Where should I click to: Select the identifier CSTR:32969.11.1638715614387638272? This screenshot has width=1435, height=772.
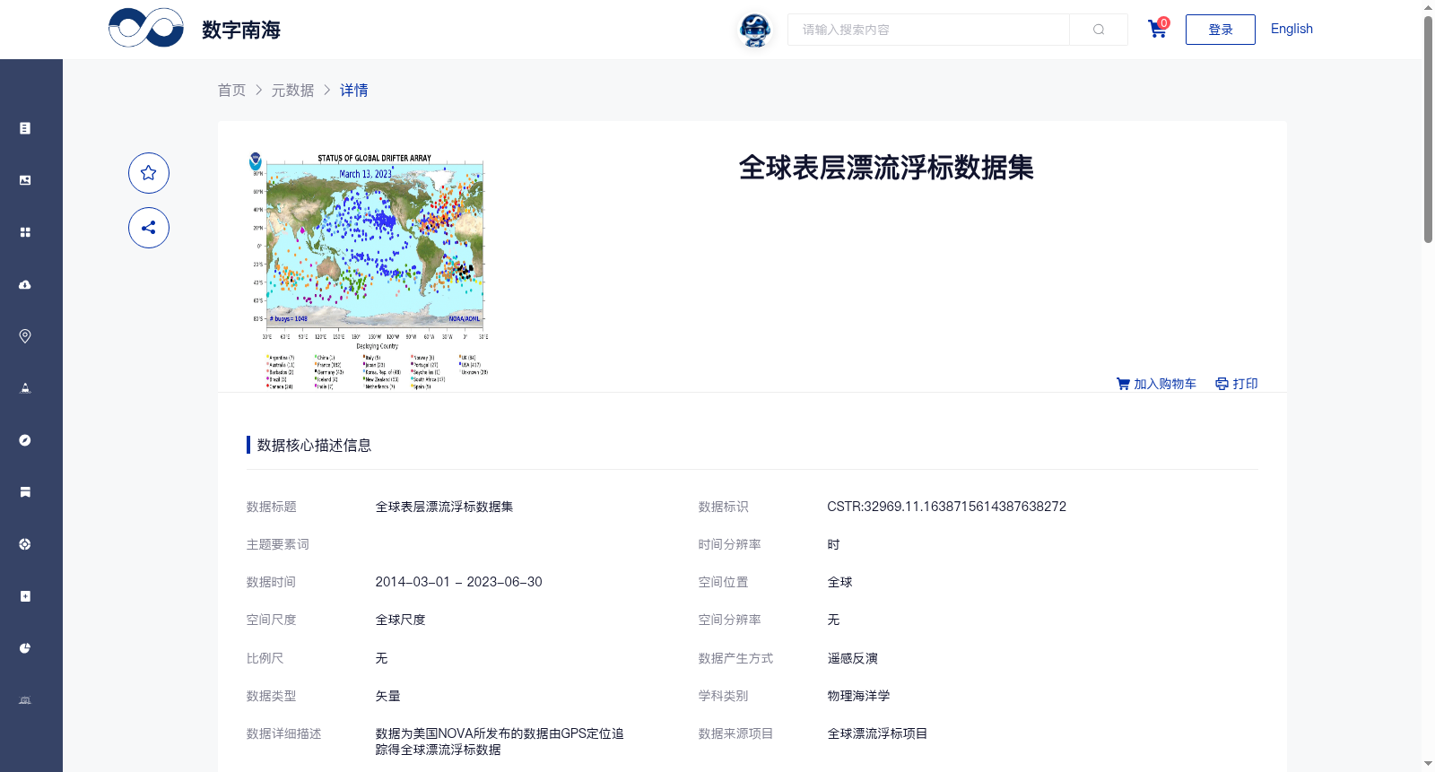(946, 507)
